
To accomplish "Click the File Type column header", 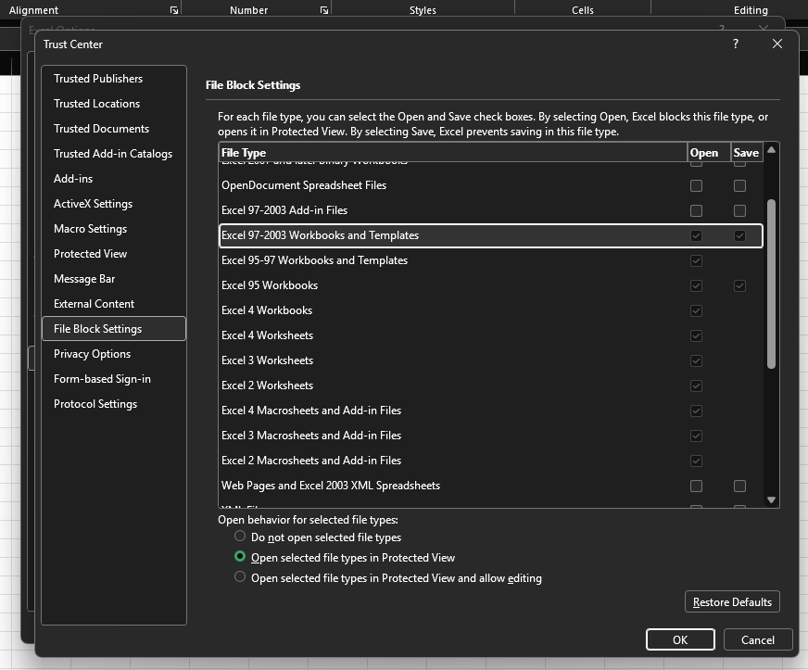I will [x=453, y=153].
